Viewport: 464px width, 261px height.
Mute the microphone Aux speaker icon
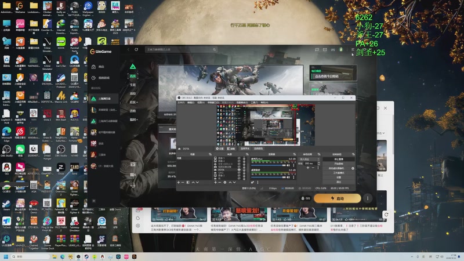click(288, 165)
